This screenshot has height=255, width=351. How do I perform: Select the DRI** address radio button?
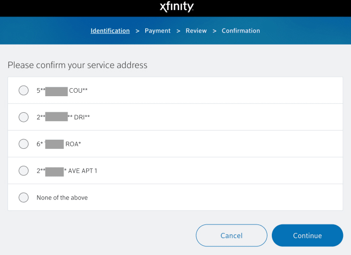coord(24,117)
